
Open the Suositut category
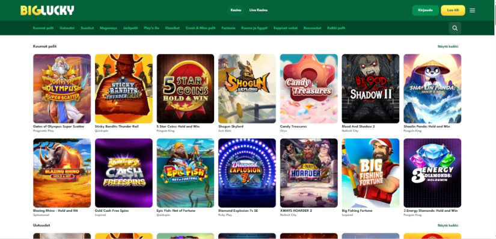pos(87,28)
